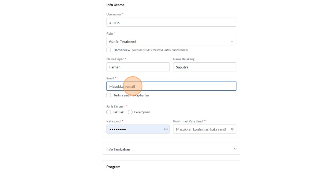309x172 pixels.
Task: Click the Role dropdown chevron arrow
Action: [232, 41]
